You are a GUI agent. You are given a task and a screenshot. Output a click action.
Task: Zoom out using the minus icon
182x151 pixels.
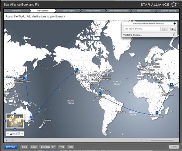[x=8, y=134]
